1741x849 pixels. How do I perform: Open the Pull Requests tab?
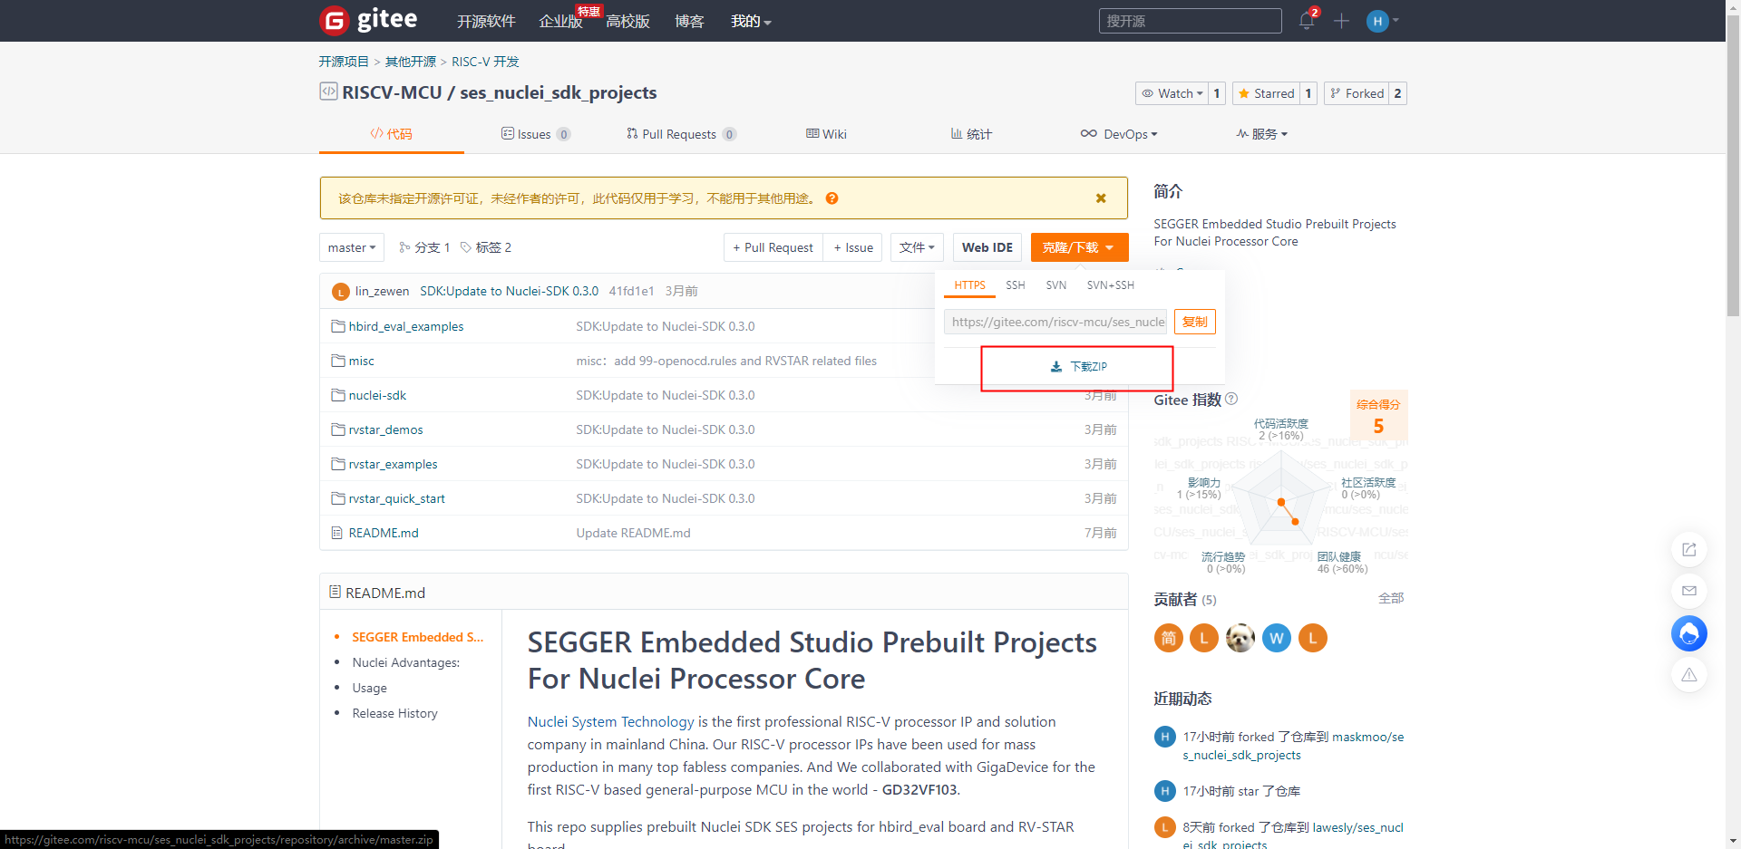click(x=681, y=134)
